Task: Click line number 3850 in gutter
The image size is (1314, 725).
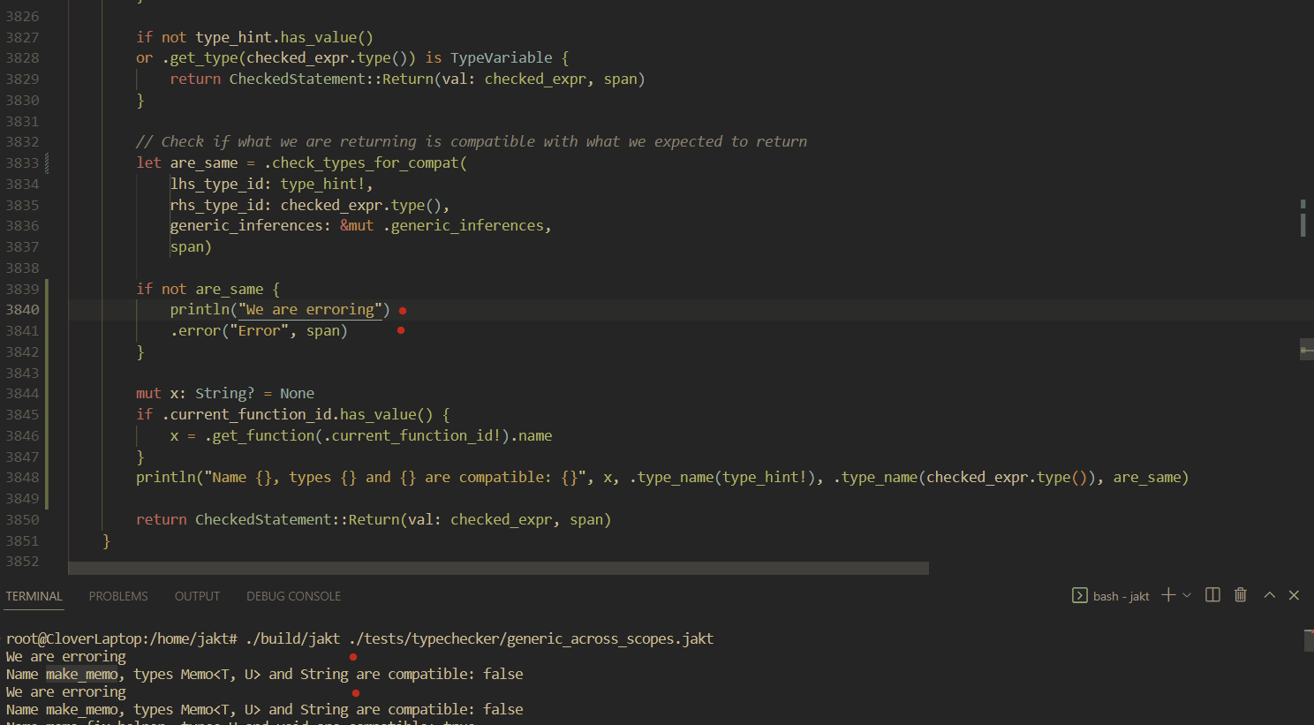Action: click(x=22, y=519)
